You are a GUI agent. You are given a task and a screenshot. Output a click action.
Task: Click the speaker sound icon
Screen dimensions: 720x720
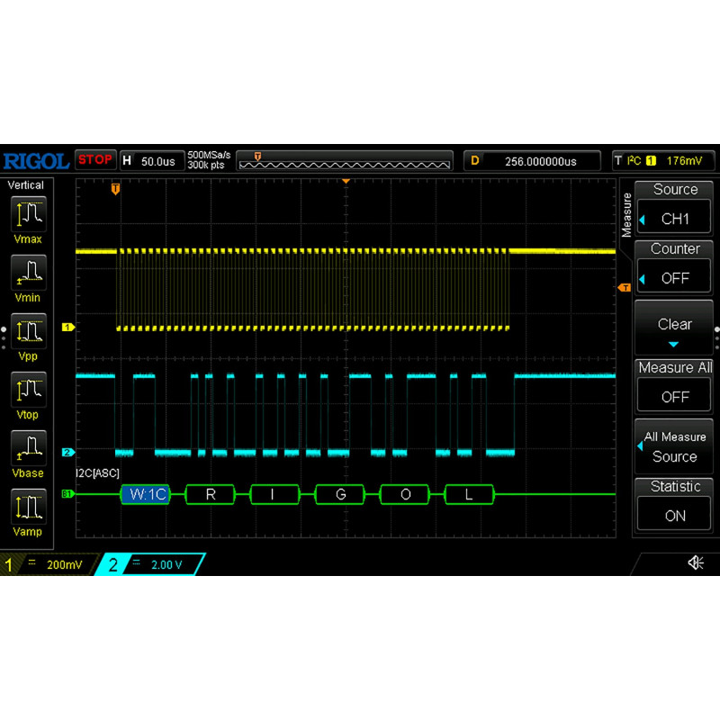(x=695, y=562)
